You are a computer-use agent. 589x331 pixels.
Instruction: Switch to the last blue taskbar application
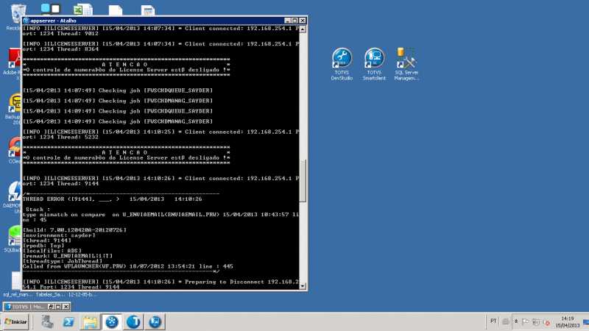(155, 321)
